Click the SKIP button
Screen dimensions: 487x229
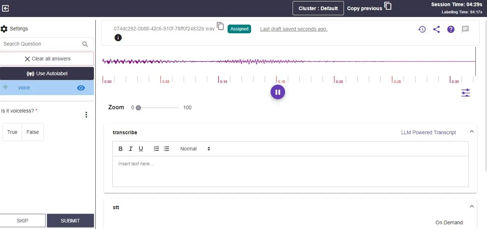tap(22, 221)
